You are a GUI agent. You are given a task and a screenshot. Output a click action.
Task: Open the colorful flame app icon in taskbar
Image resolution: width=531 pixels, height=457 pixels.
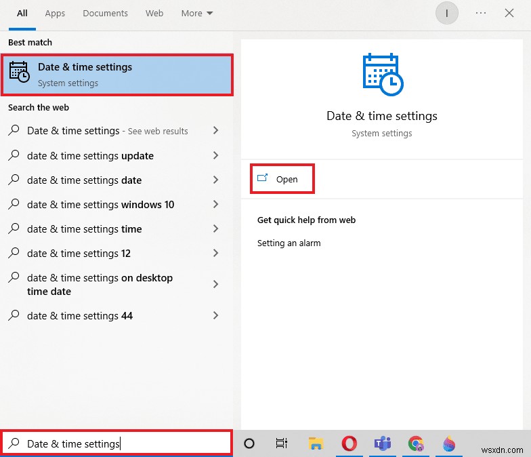pyautogui.click(x=449, y=443)
